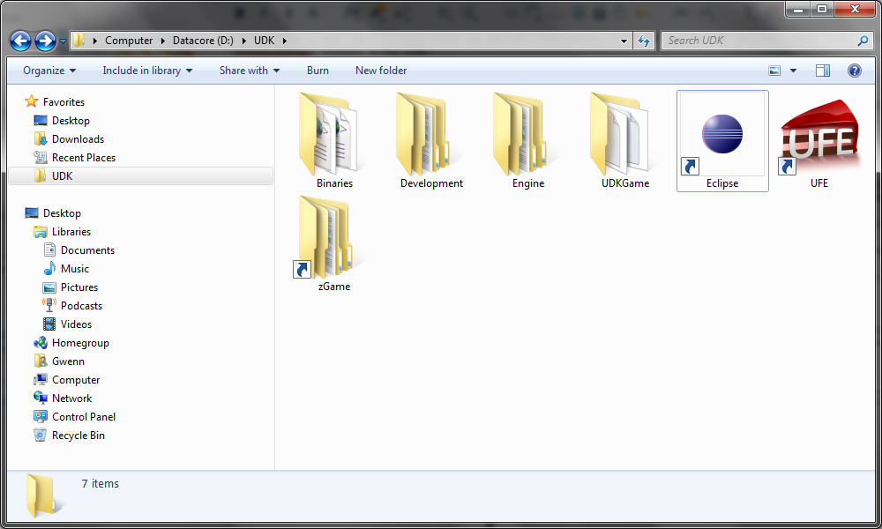Open Control Panel in navigation pane

83,417
